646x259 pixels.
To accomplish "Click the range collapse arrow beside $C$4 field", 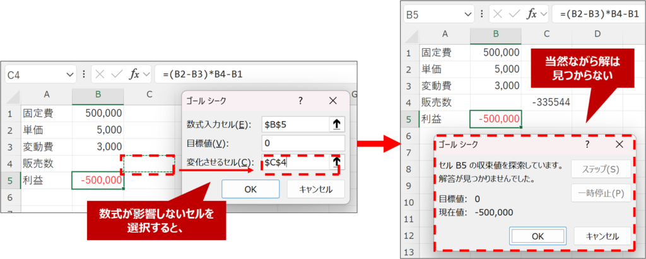I will point(337,163).
